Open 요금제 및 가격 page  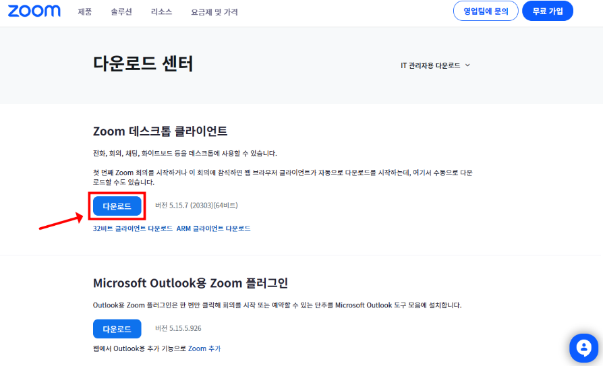(x=214, y=12)
